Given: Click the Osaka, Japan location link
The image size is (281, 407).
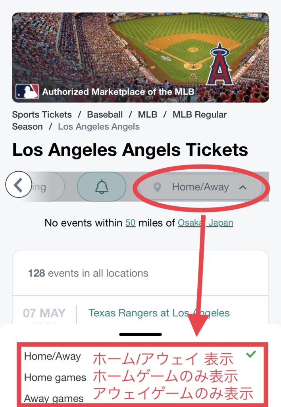Looking at the screenshot, I should coord(205,223).
